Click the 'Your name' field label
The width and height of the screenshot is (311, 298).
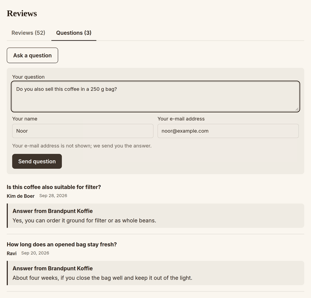(x=25, y=119)
